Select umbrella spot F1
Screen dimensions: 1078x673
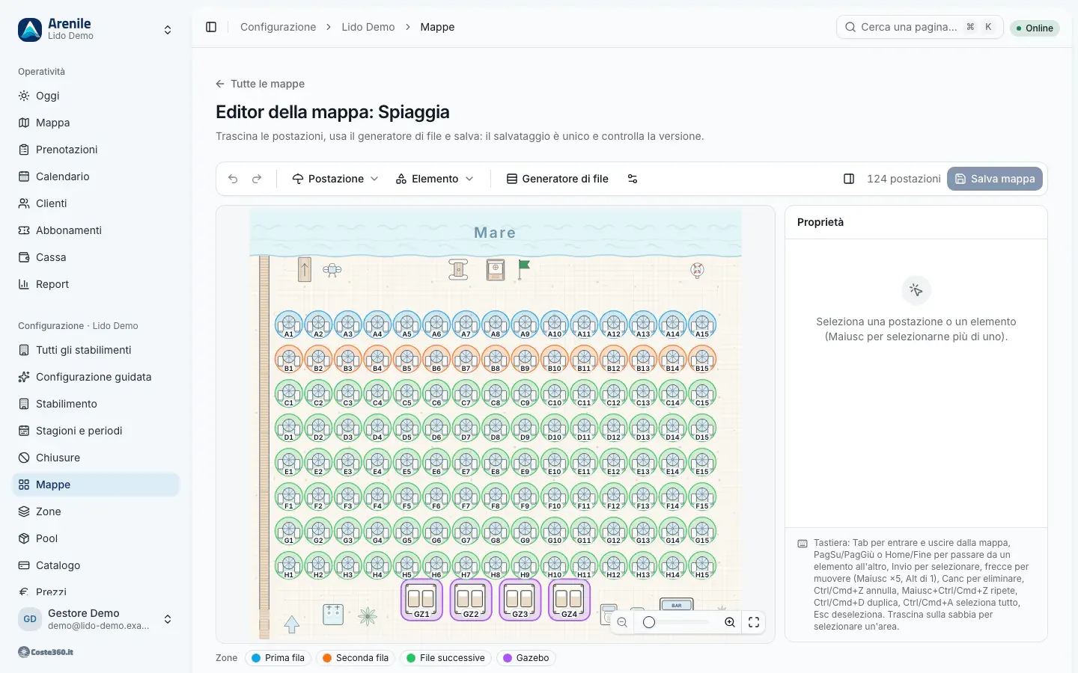pyautogui.click(x=289, y=497)
